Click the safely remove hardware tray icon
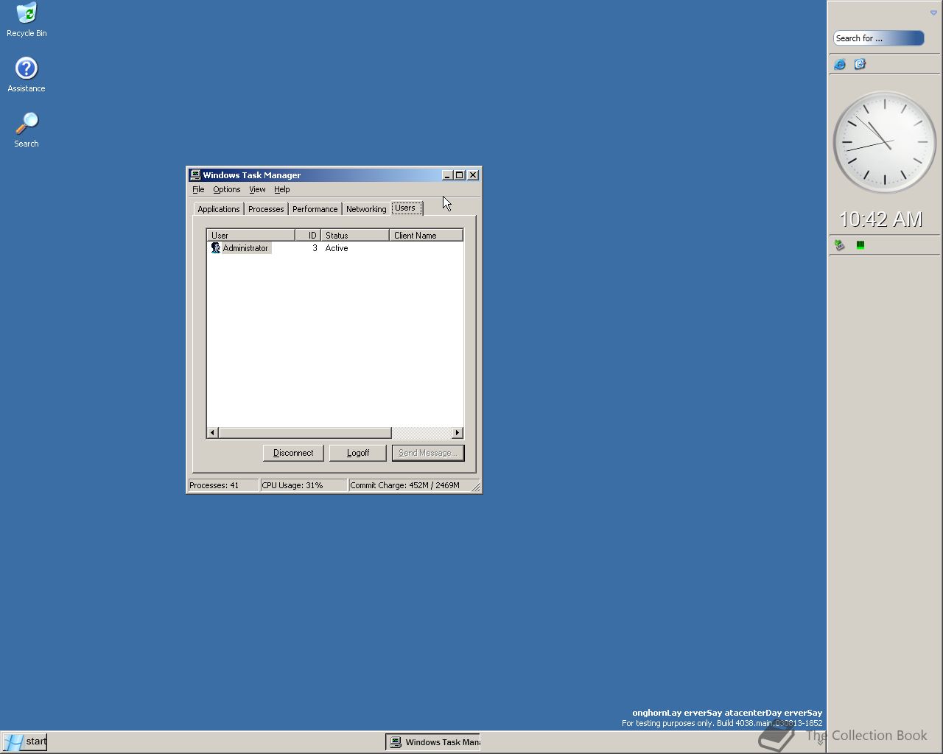The width and height of the screenshot is (943, 754). coord(840,245)
